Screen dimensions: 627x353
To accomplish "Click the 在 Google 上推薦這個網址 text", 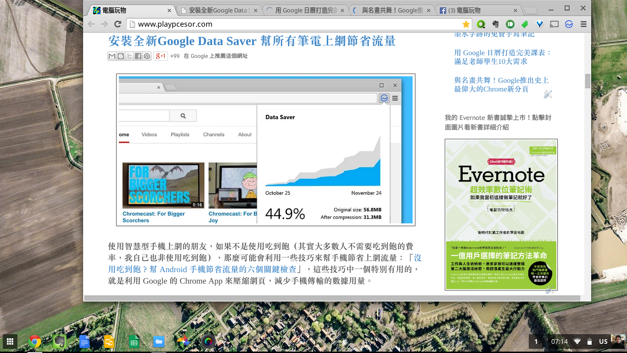I will pos(215,56).
